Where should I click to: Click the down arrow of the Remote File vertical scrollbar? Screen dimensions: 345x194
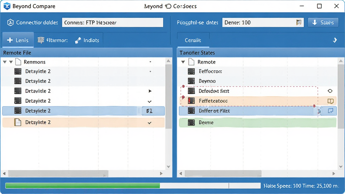168,167
